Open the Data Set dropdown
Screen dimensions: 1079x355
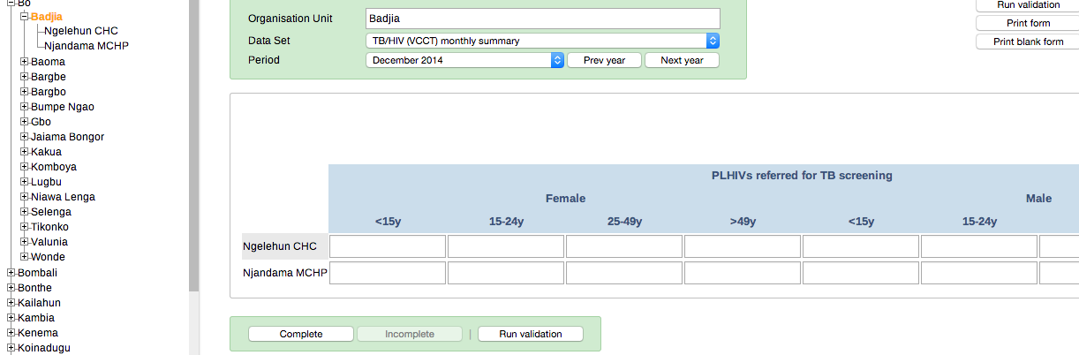pyautogui.click(x=542, y=41)
